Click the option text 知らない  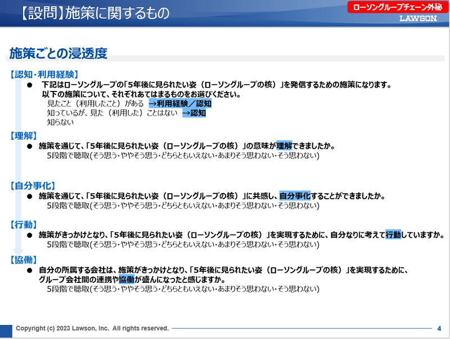pyautogui.click(x=60, y=122)
